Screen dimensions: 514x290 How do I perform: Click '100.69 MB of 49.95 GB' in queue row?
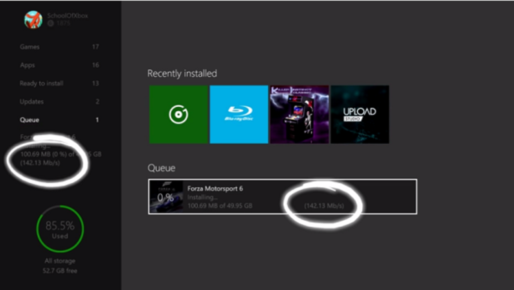220,206
